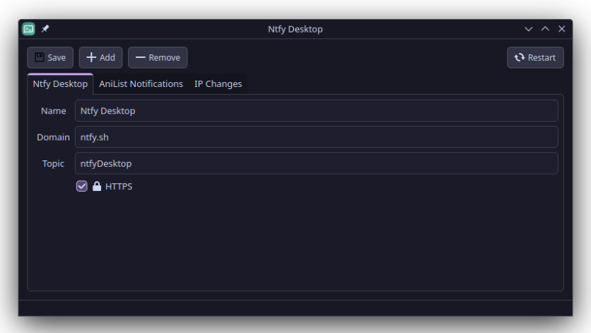Open the green app icon window menu
Viewport: 591px width, 333px height.
pyautogui.click(x=29, y=29)
